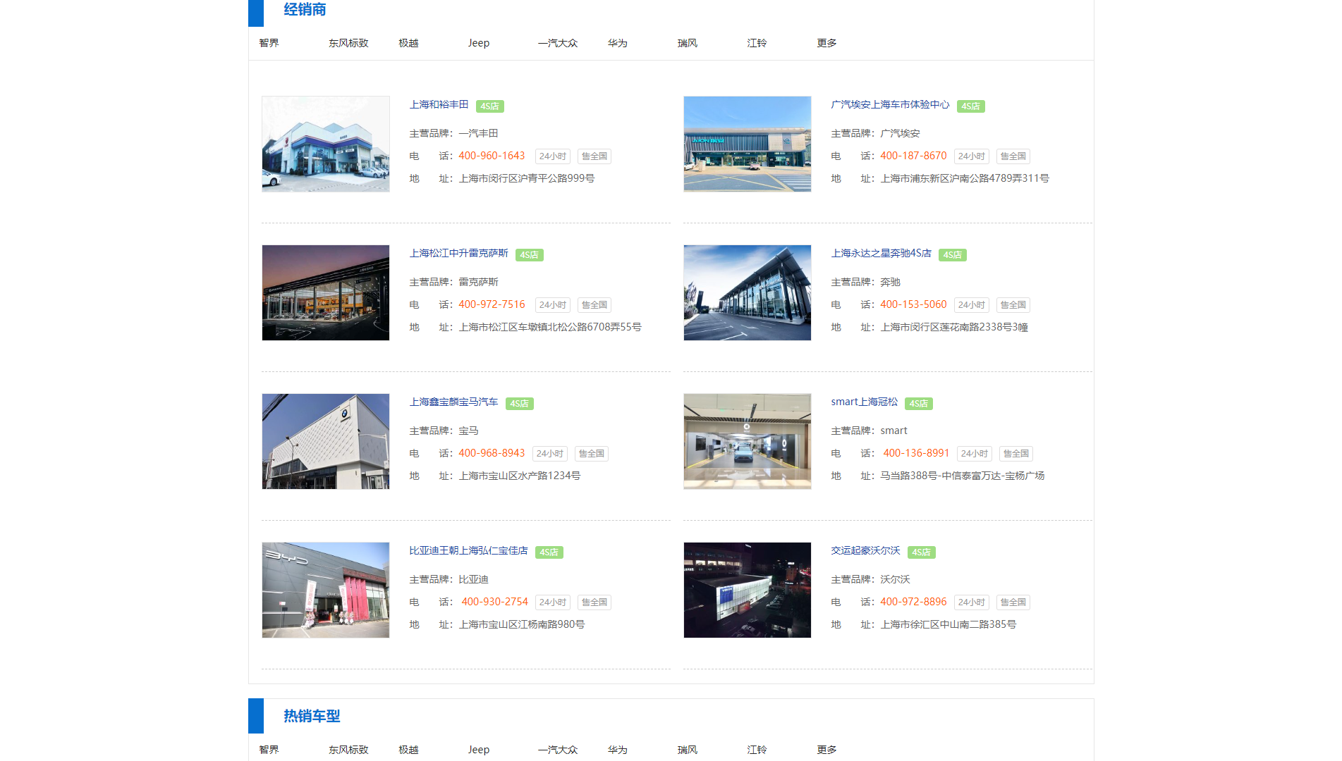Screen dimensions: 1342x761
Task: Click 售全国 tag for 交运起豪沃尔沃
Action: click(x=1013, y=602)
